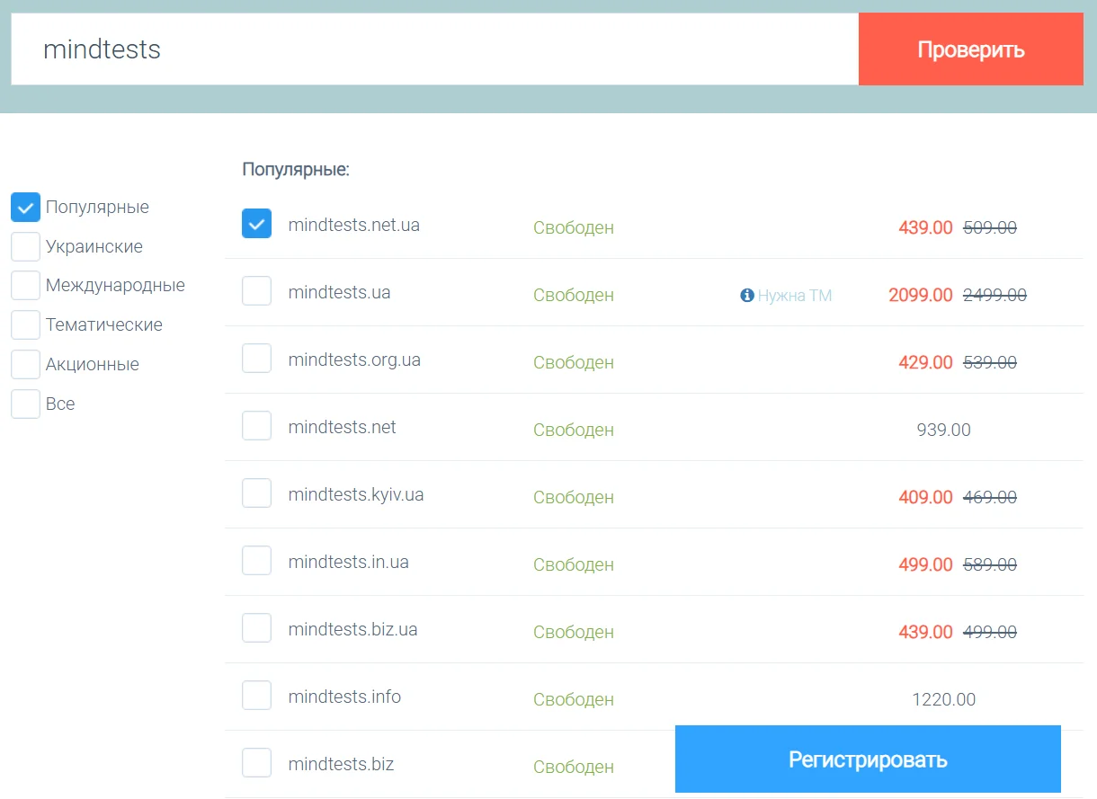
Task: Check the Акционные filter box
Action: click(x=25, y=365)
